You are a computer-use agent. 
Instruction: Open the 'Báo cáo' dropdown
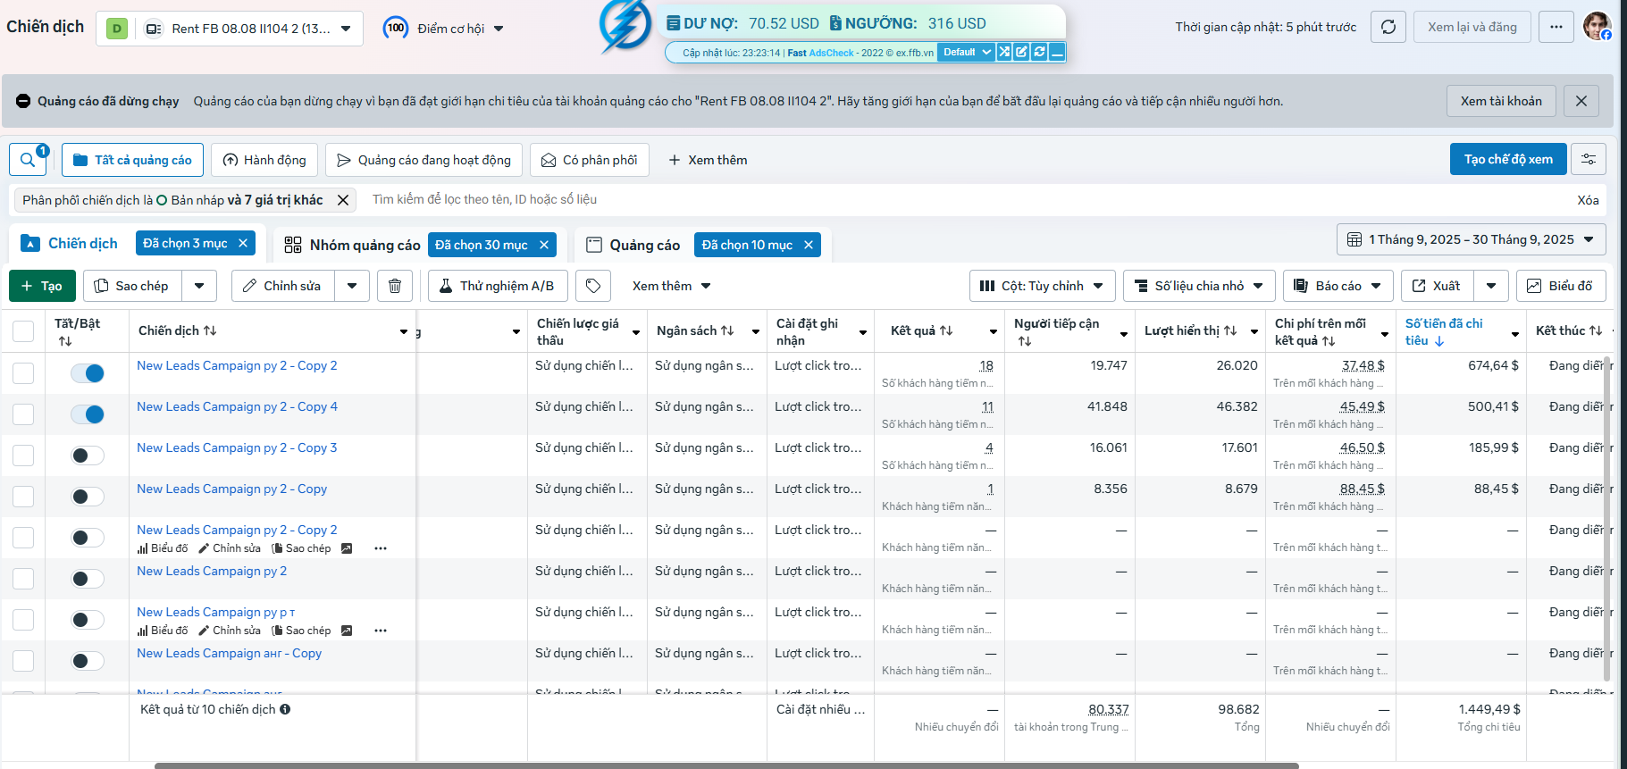(x=1338, y=286)
